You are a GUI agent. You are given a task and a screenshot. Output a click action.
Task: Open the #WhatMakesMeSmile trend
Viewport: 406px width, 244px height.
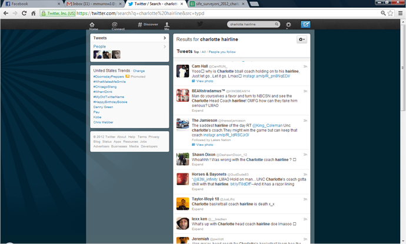pos(109,82)
